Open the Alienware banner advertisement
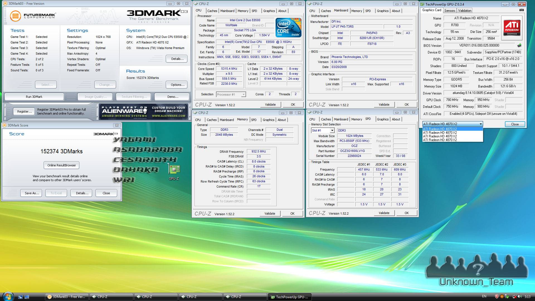The width and height of the screenshot is (535, 301). pyautogui.click(x=144, y=111)
